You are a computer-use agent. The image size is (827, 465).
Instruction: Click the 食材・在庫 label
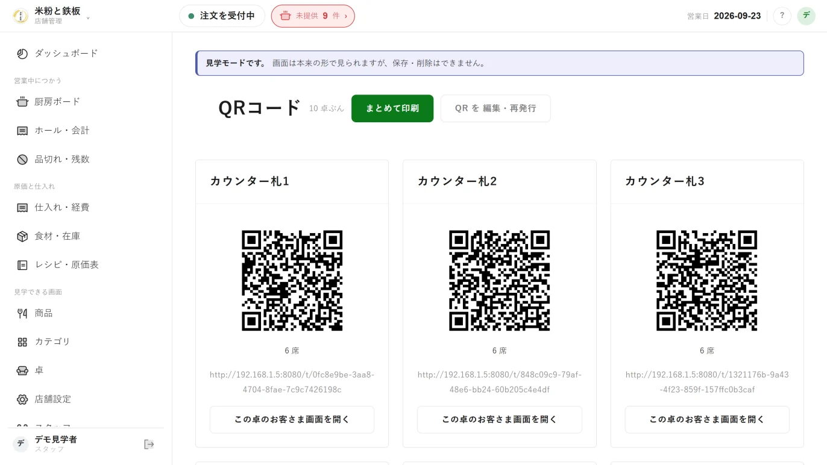57,236
